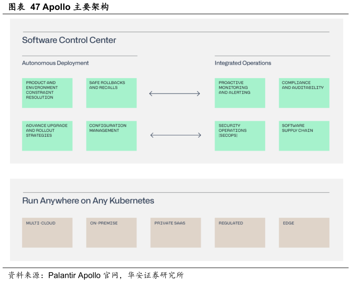Select the Compliance and Auditability box
The image size is (351, 282).
coord(304,93)
